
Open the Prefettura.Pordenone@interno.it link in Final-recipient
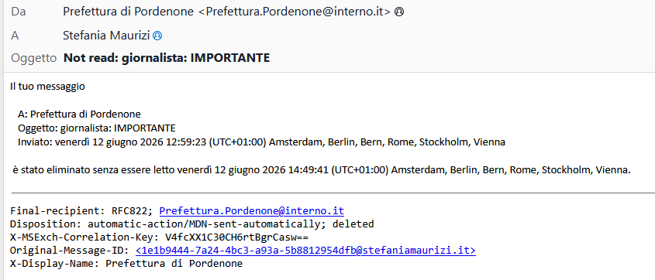(x=251, y=210)
